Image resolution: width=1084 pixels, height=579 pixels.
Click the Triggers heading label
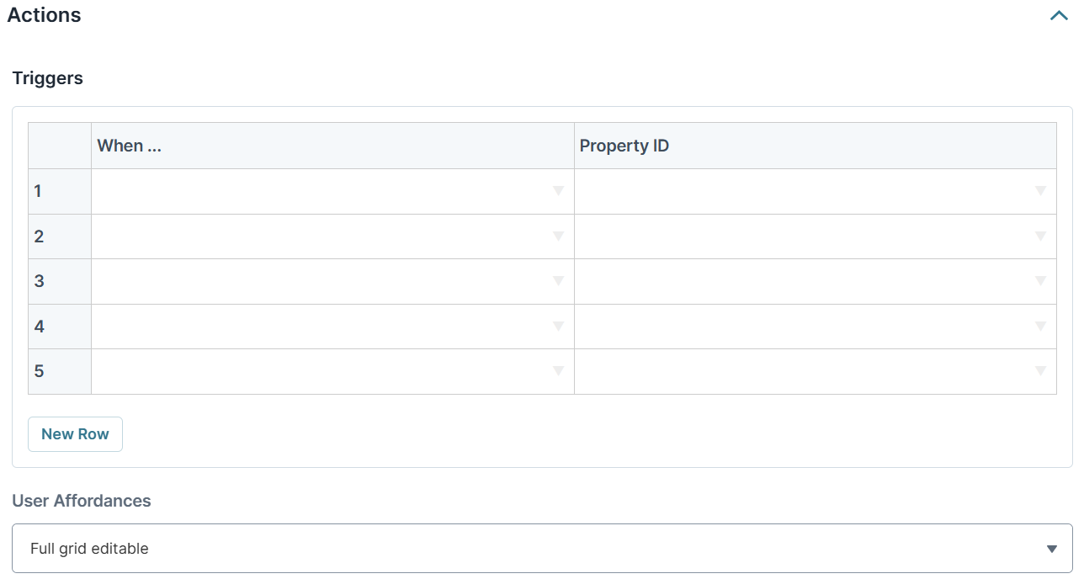coord(47,78)
